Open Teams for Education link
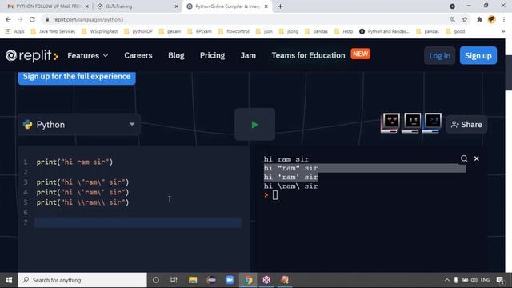The width and height of the screenshot is (512, 288). point(308,55)
